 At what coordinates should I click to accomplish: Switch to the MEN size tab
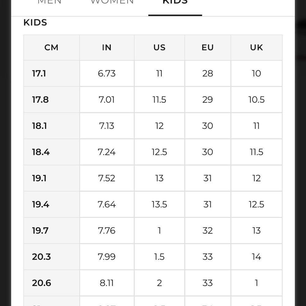49,2
